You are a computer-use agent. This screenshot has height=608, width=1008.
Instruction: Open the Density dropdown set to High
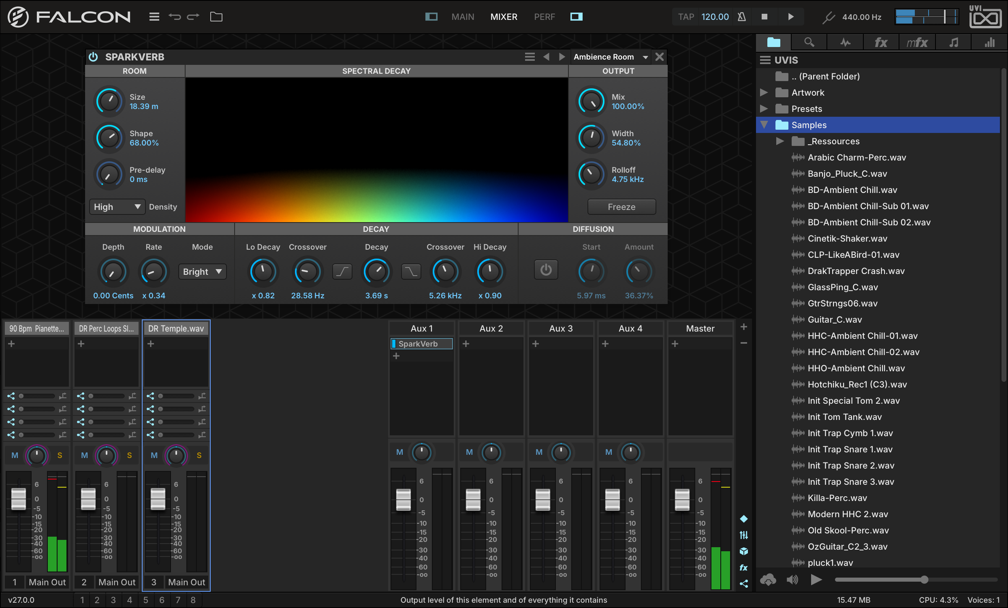[117, 207]
